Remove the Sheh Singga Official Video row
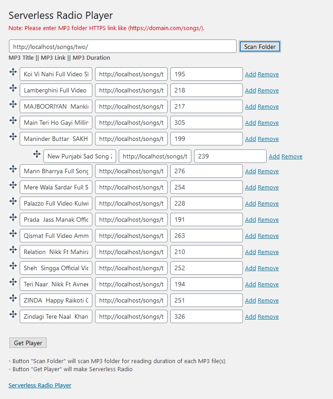The image size is (333, 399). (x=268, y=268)
